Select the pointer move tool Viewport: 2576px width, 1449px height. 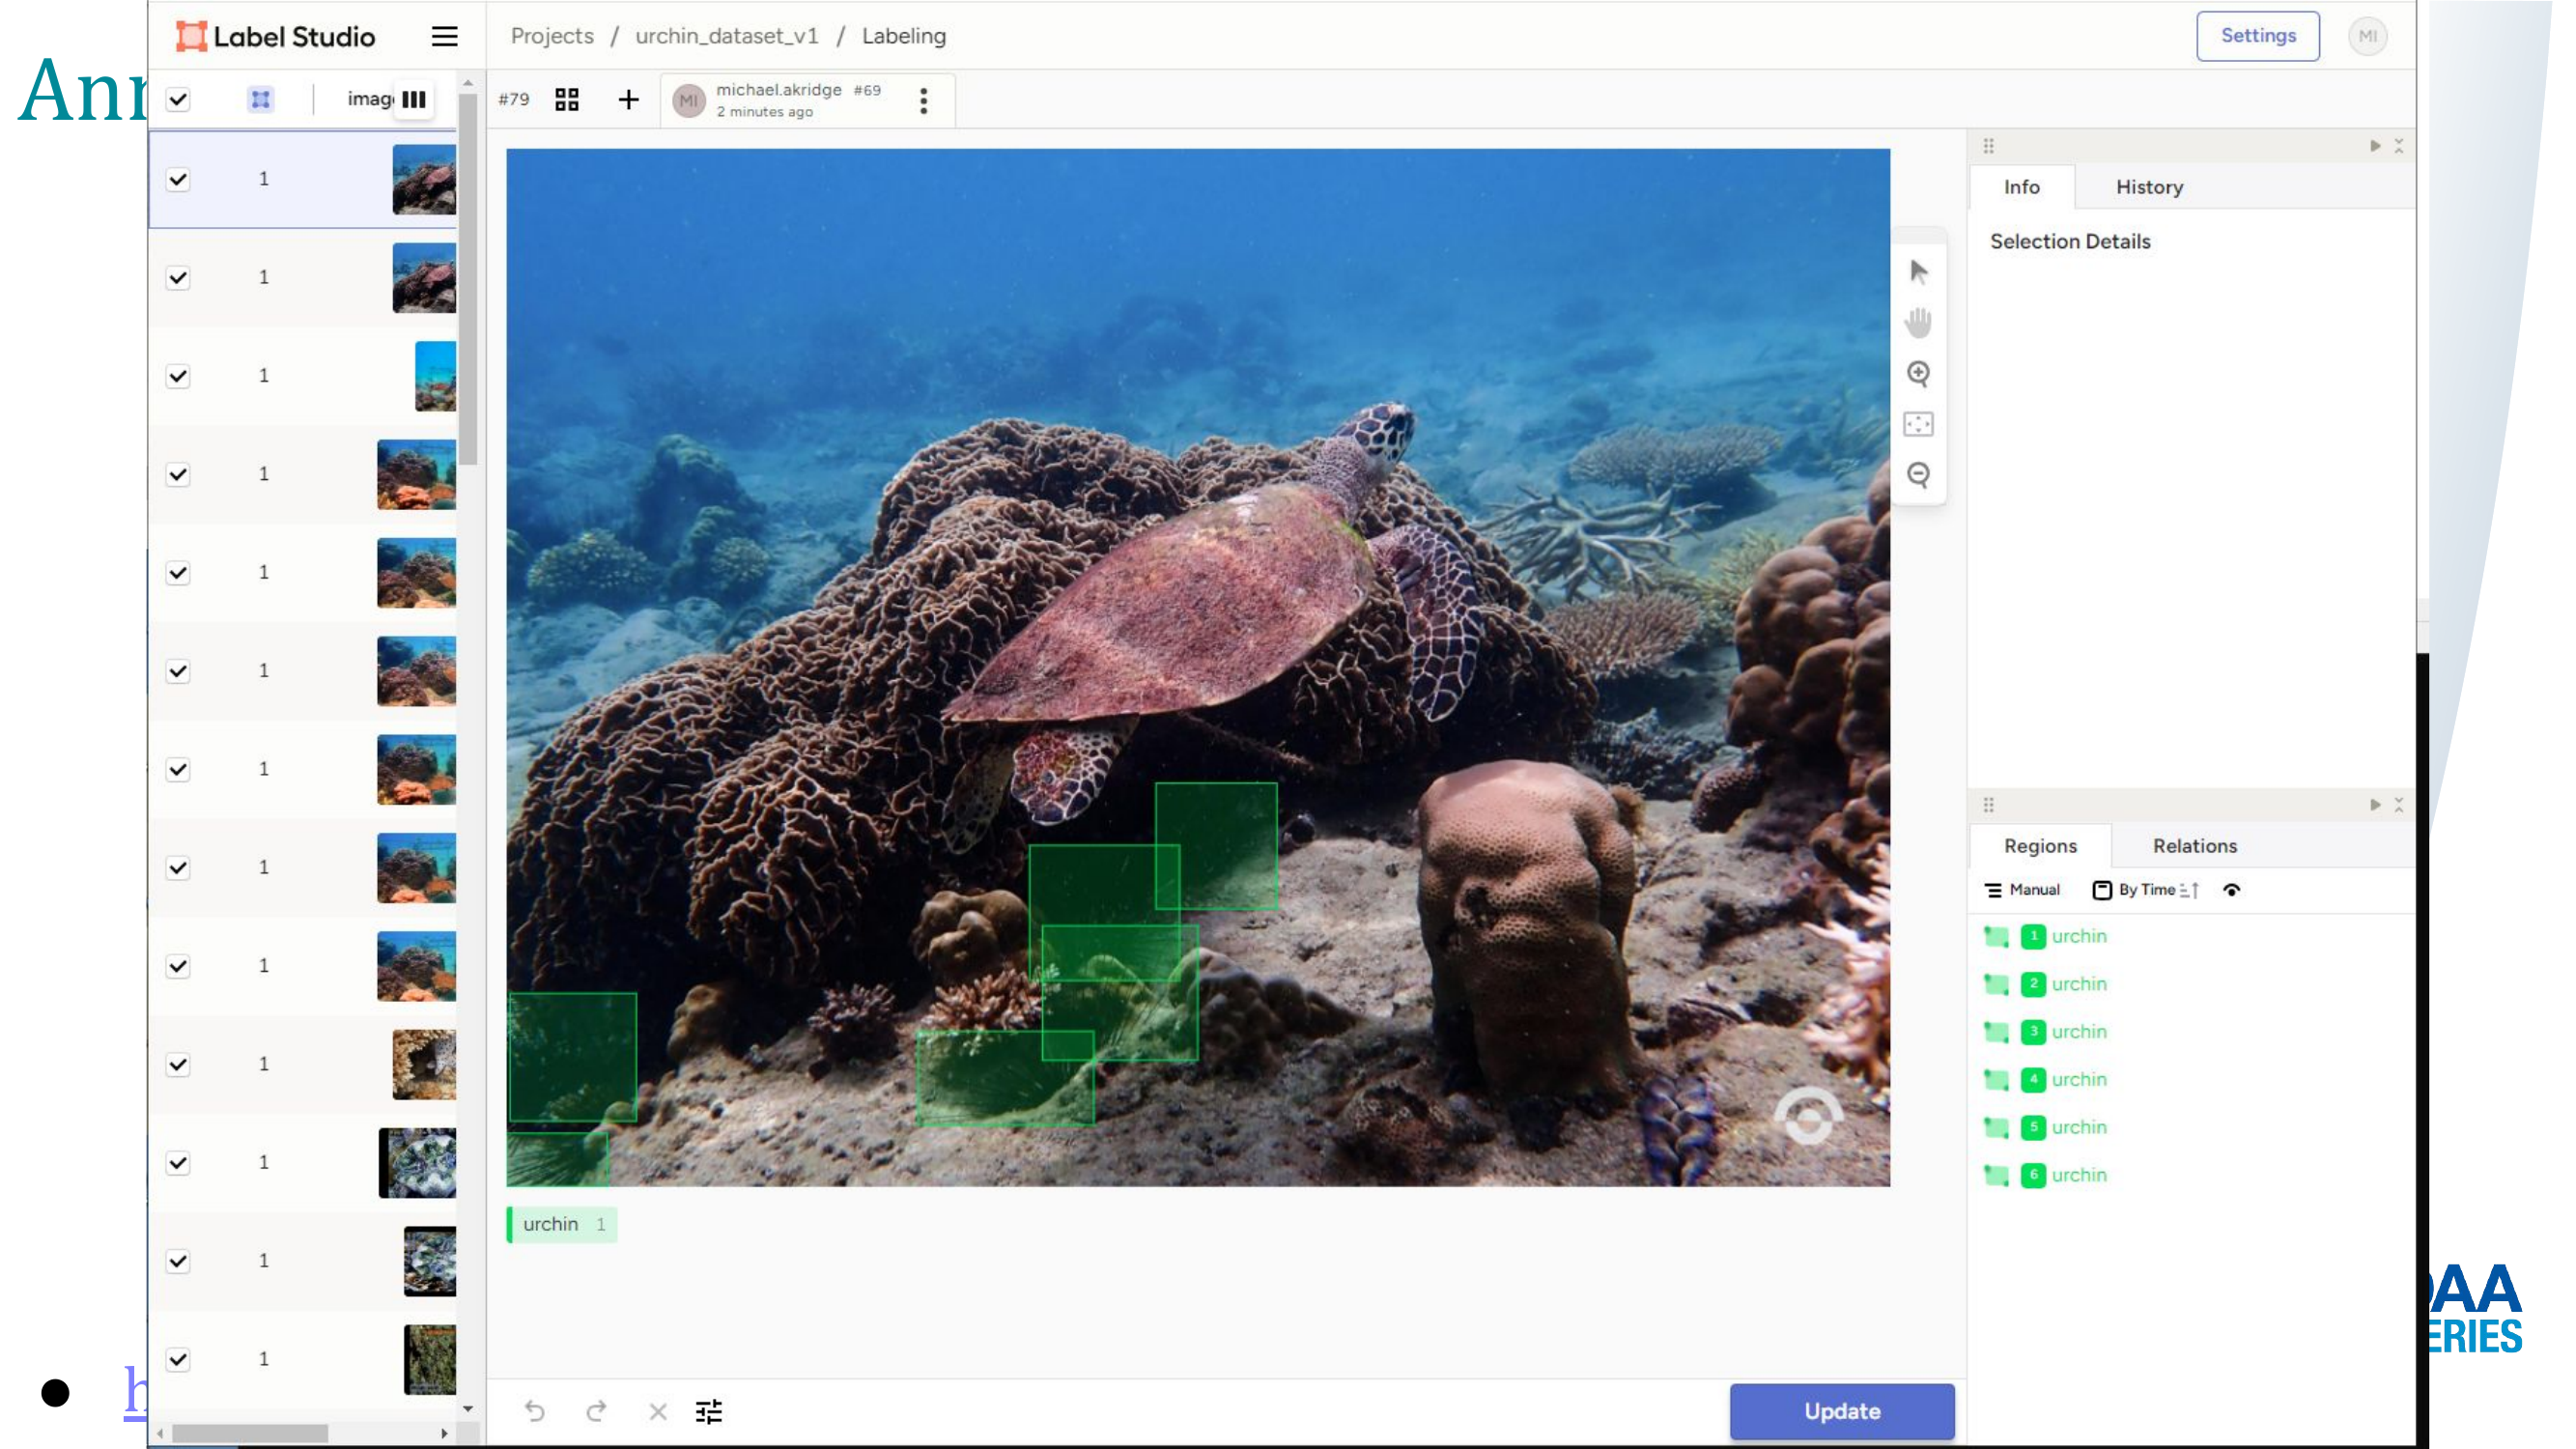1918,272
